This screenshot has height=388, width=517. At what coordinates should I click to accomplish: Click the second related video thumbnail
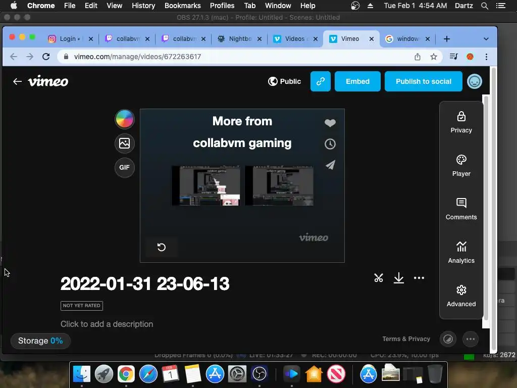tap(279, 186)
